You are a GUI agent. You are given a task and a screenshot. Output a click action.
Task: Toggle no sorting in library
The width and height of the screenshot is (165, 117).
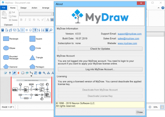[x=34, y=30]
